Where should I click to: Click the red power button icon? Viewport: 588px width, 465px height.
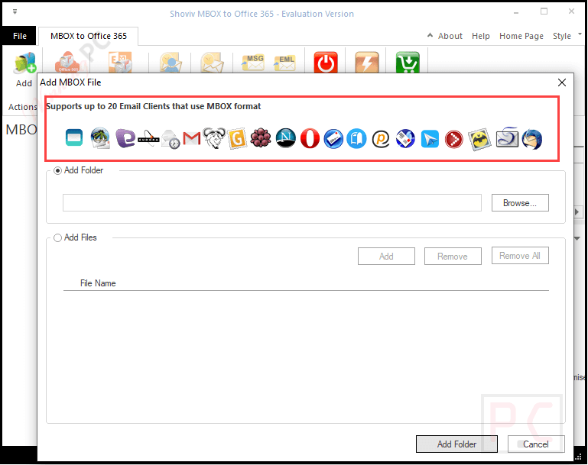(326, 62)
